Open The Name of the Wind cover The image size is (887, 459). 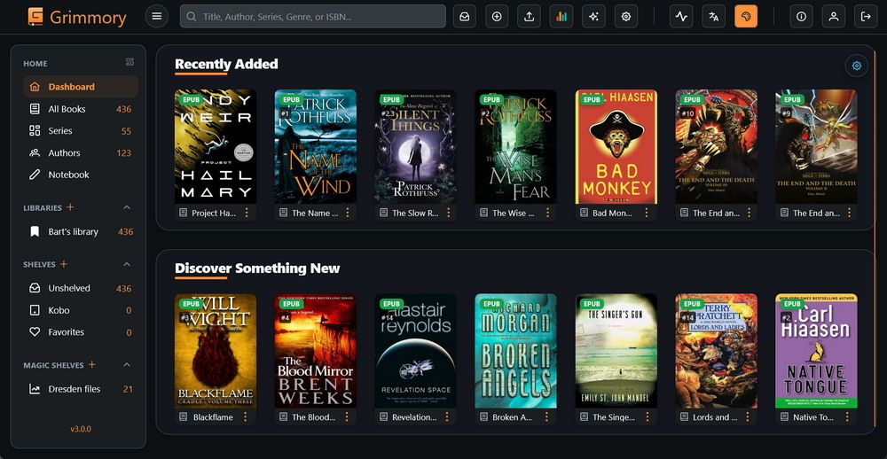tap(316, 146)
